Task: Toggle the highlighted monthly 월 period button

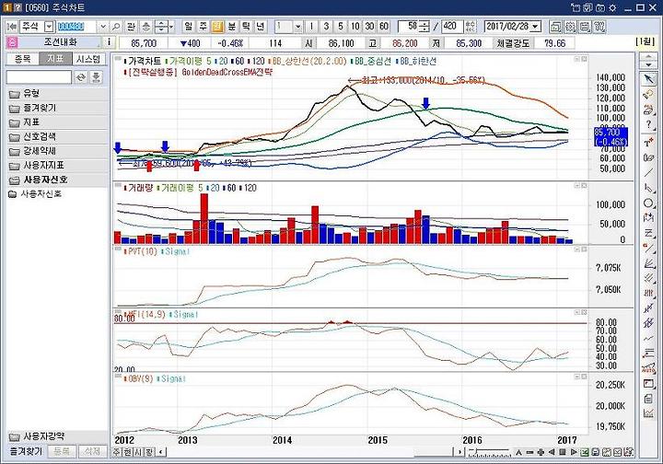Action: 217,27
